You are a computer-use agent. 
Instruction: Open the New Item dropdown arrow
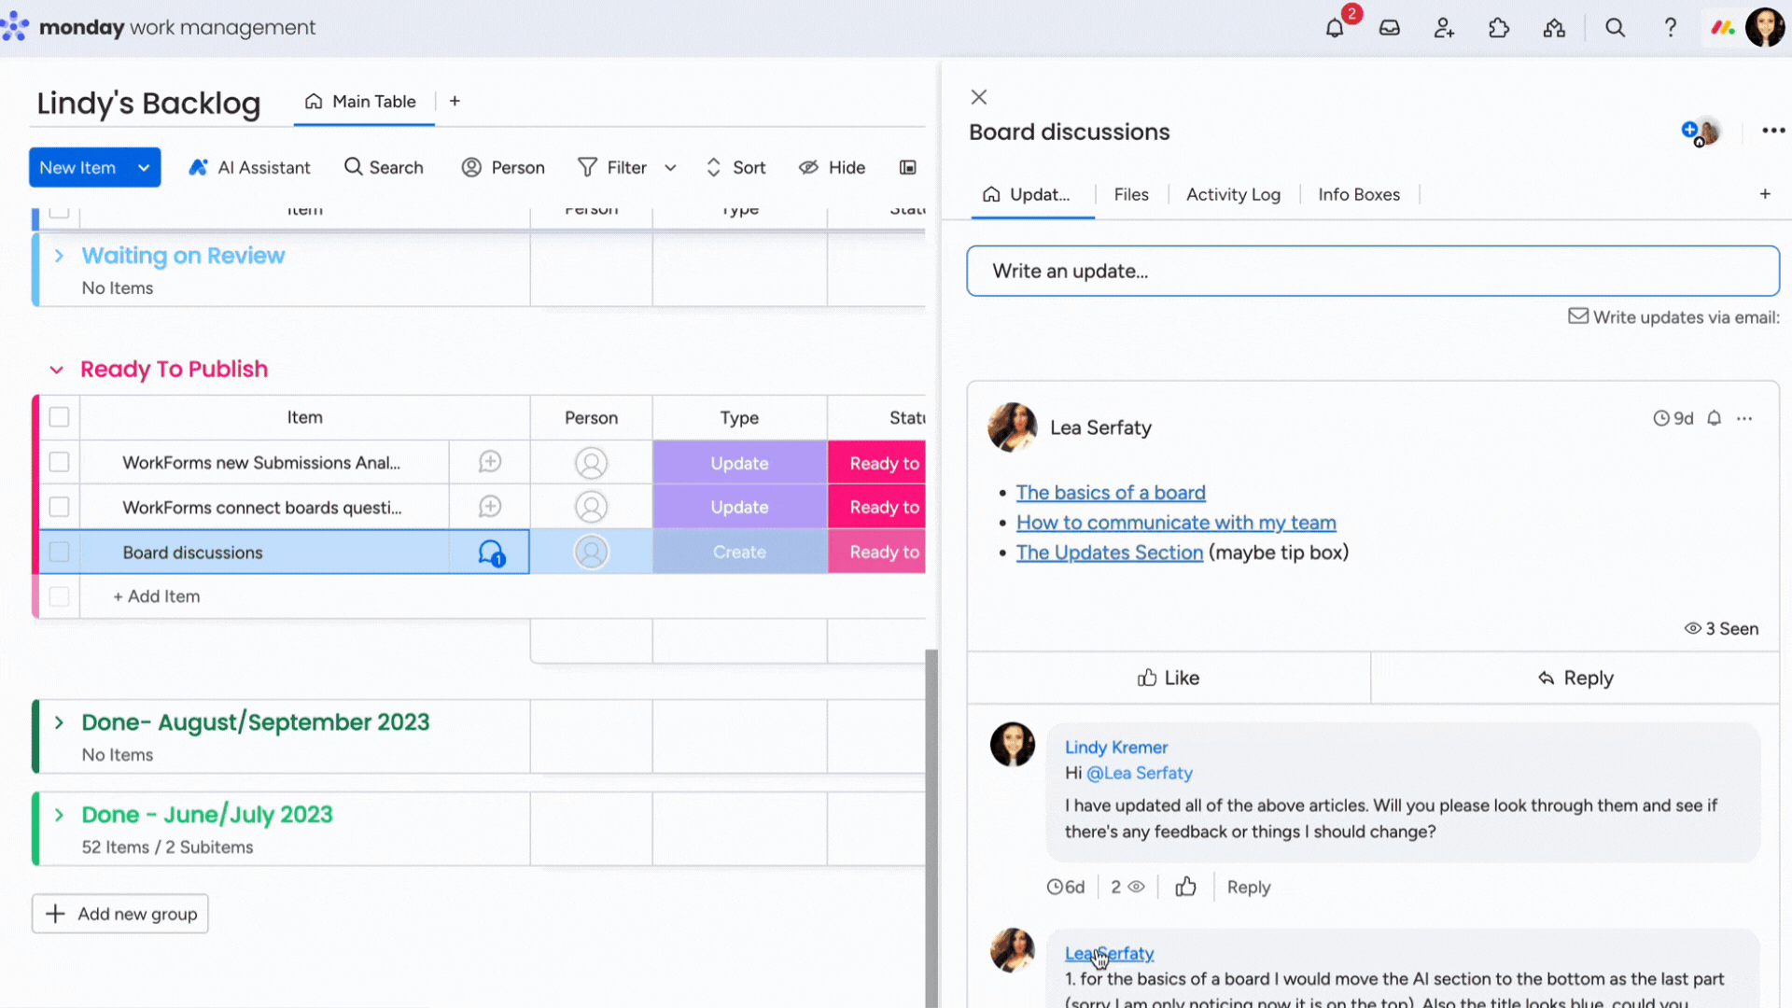click(144, 167)
